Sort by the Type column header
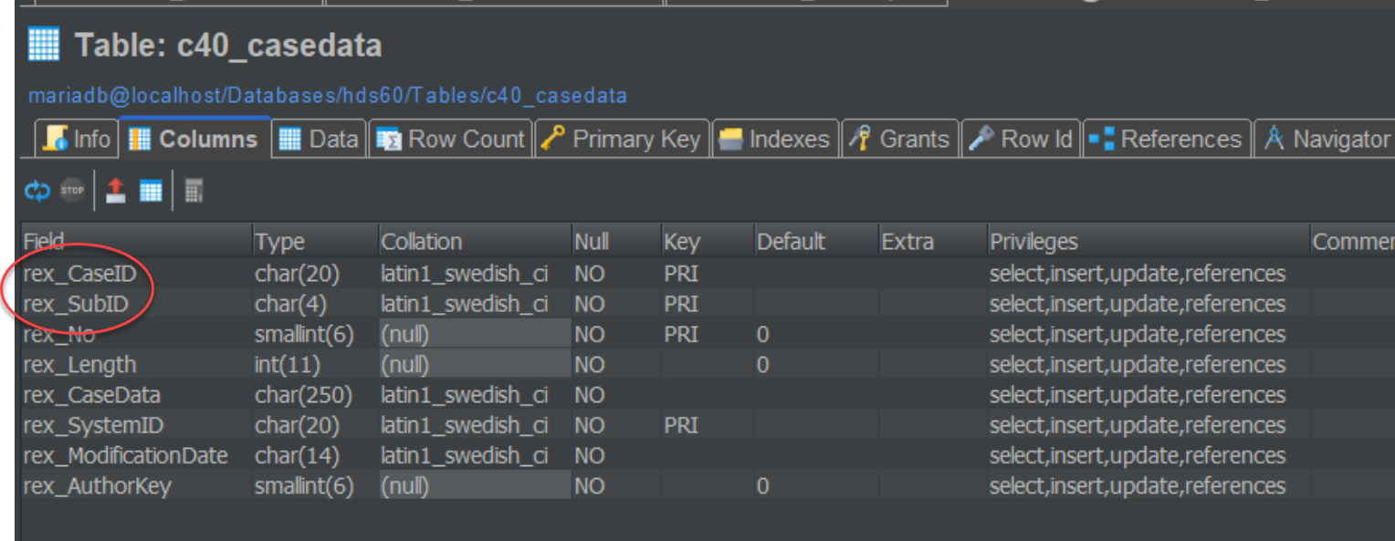 [315, 241]
